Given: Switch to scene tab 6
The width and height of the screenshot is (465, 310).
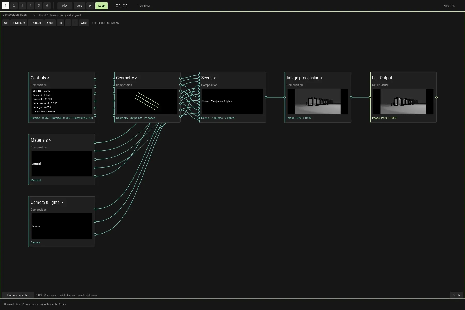Looking at the screenshot, I should (47, 6).
